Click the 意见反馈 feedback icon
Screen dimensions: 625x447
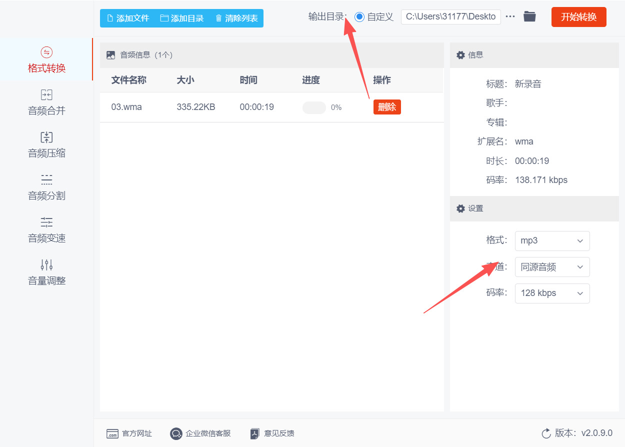coord(254,433)
